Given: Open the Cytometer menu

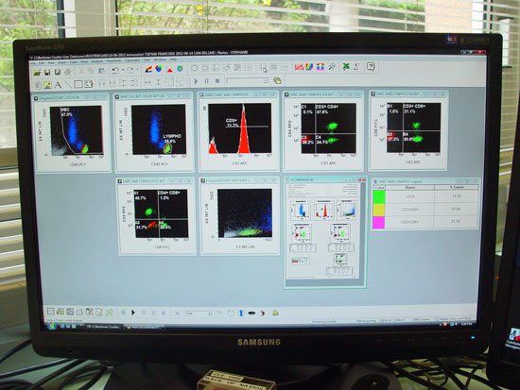Looking at the screenshot, I should [x=132, y=61].
